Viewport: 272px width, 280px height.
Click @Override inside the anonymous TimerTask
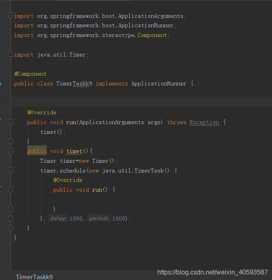click(68, 180)
